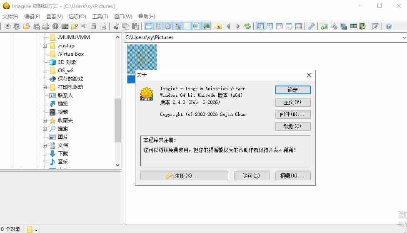
Task: Open the 文件(F) menu
Action: (x=10, y=17)
